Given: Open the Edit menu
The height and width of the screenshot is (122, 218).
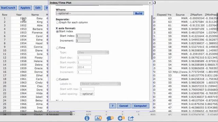Looking at the screenshot, I should click(x=38, y=8).
